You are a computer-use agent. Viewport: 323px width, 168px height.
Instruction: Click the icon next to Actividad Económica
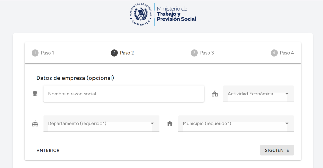(214, 94)
